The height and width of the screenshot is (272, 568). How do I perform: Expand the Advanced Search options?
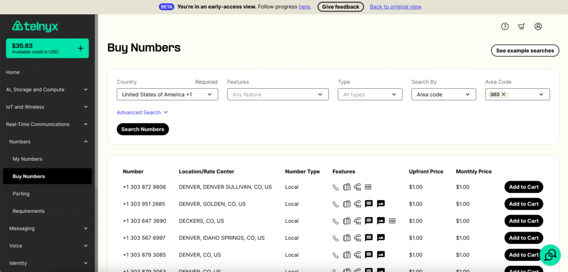click(142, 112)
